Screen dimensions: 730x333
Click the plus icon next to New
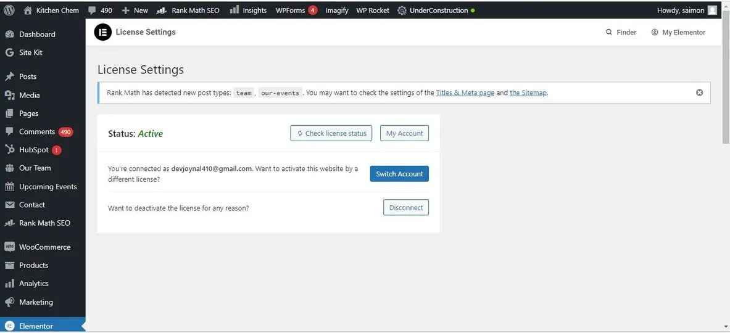click(x=126, y=10)
